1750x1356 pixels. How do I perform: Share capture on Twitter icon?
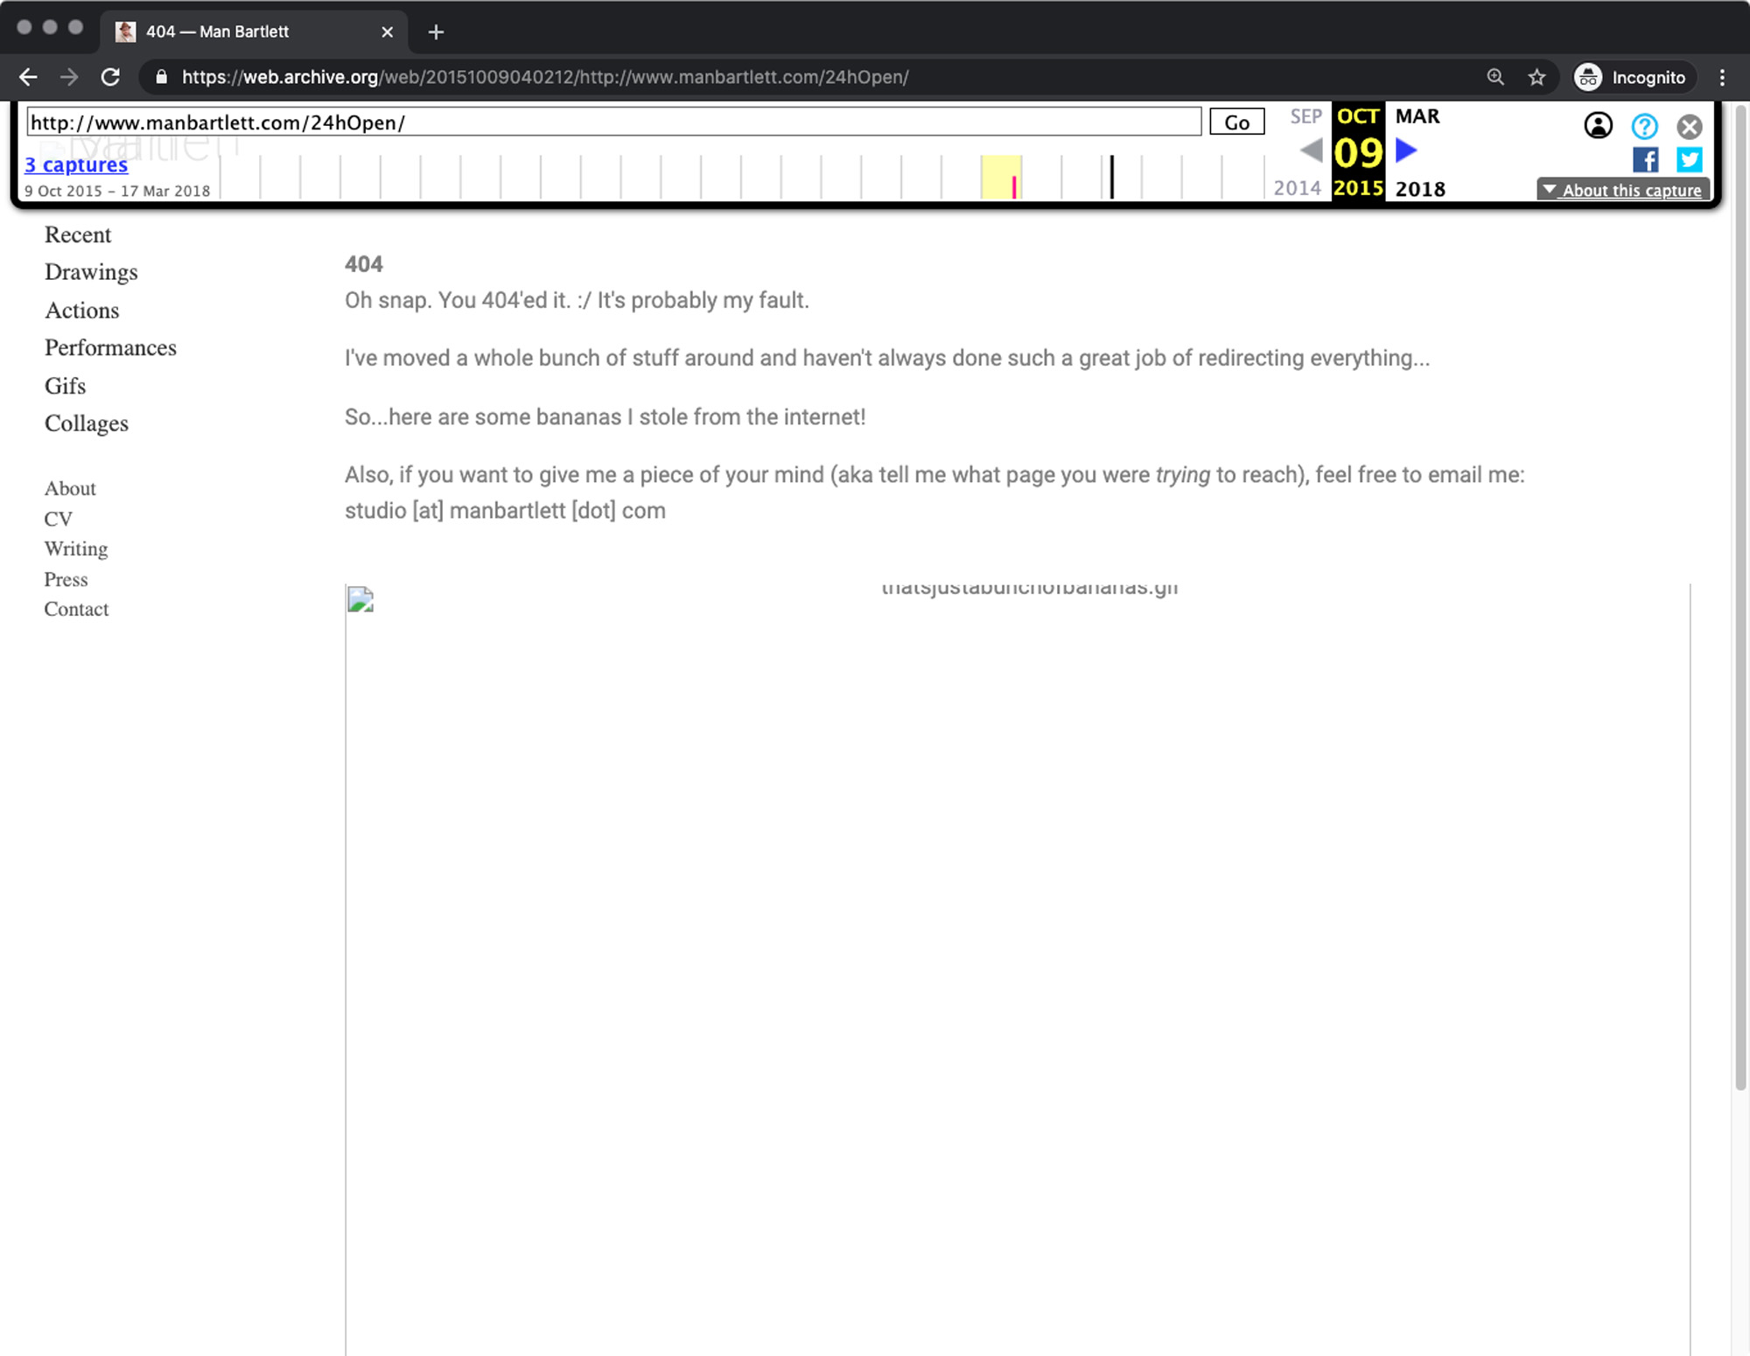pos(1689,160)
